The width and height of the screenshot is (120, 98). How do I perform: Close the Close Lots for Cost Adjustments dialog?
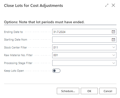pyautogui.click(x=113, y=5)
